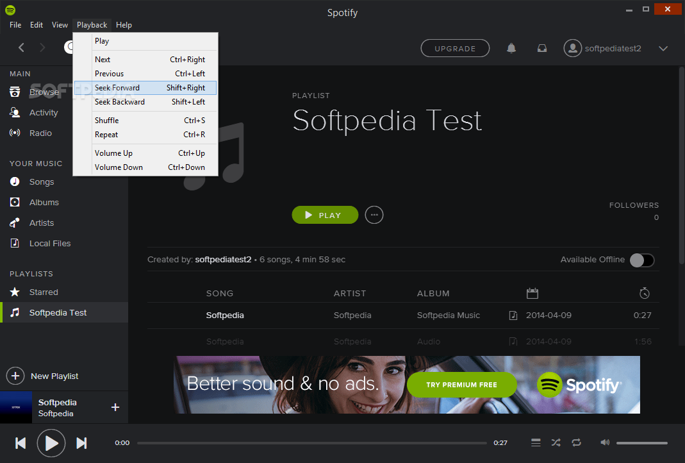Choose Shuffle in the Playback menu
Screen dimensions: 685x463
pos(145,120)
